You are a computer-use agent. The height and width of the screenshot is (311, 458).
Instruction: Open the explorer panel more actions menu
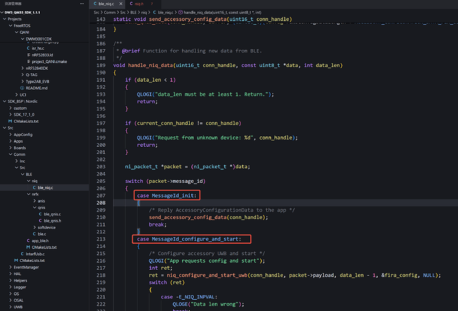click(81, 4)
